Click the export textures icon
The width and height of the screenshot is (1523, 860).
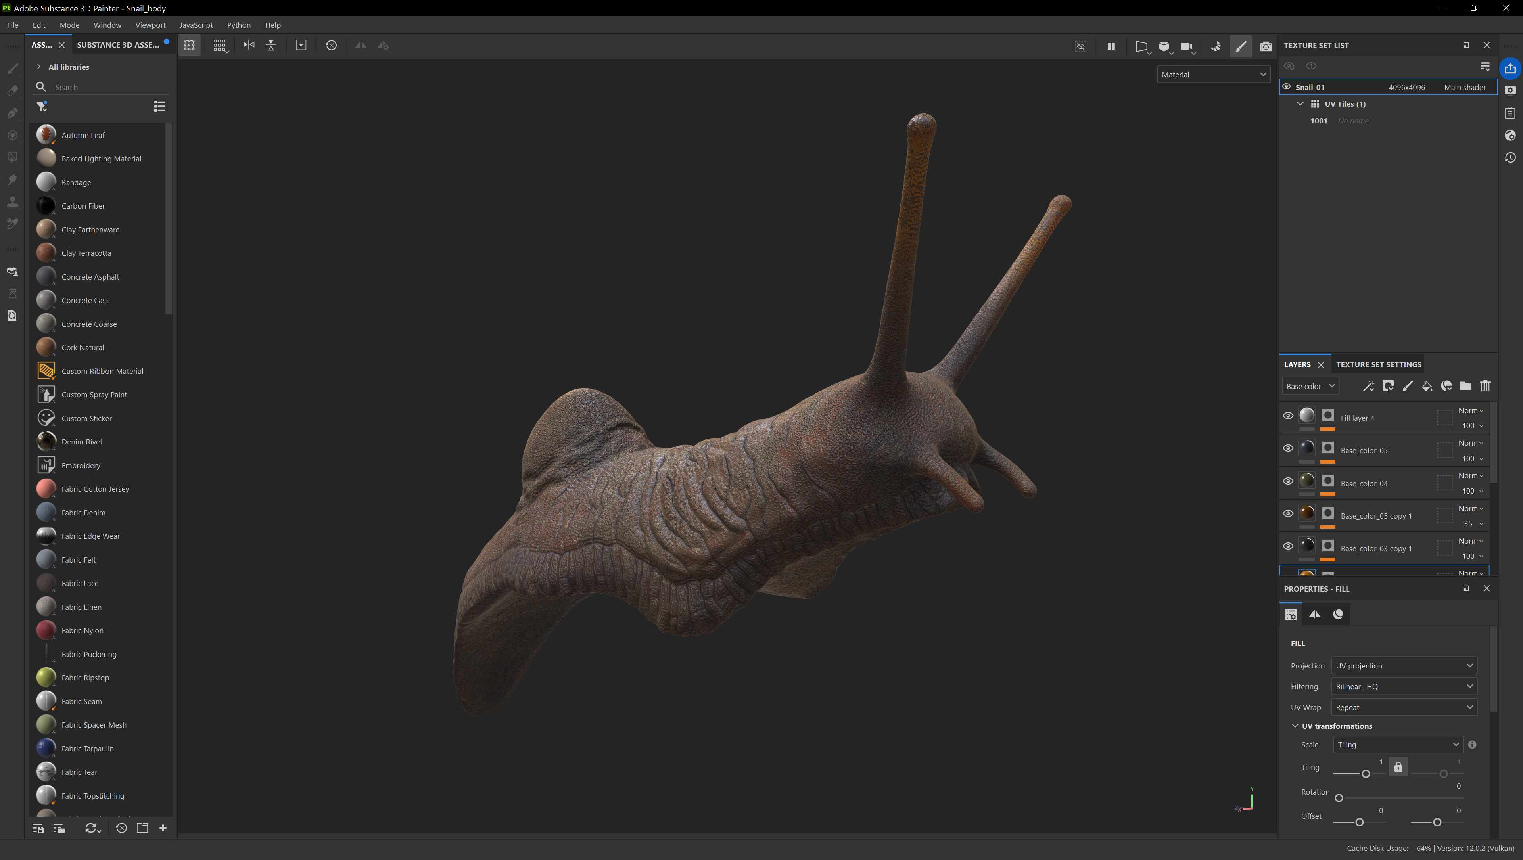coord(1510,68)
